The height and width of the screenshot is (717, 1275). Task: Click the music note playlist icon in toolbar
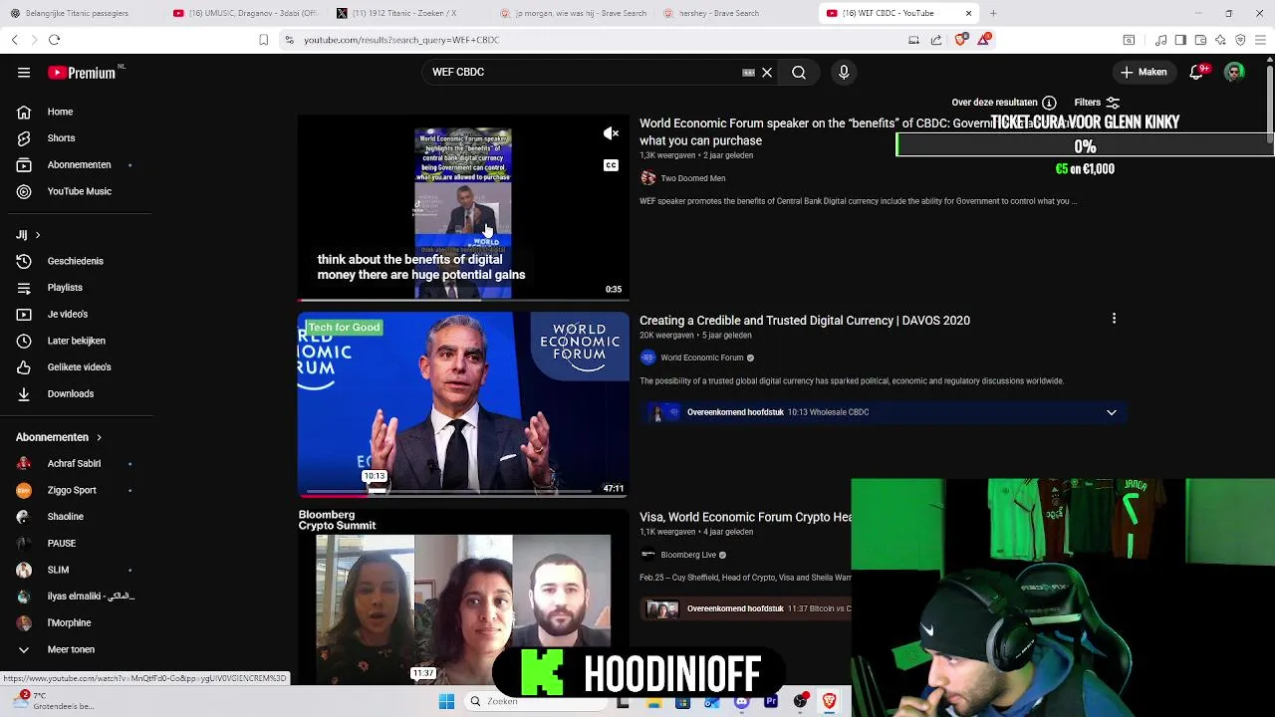click(1160, 40)
